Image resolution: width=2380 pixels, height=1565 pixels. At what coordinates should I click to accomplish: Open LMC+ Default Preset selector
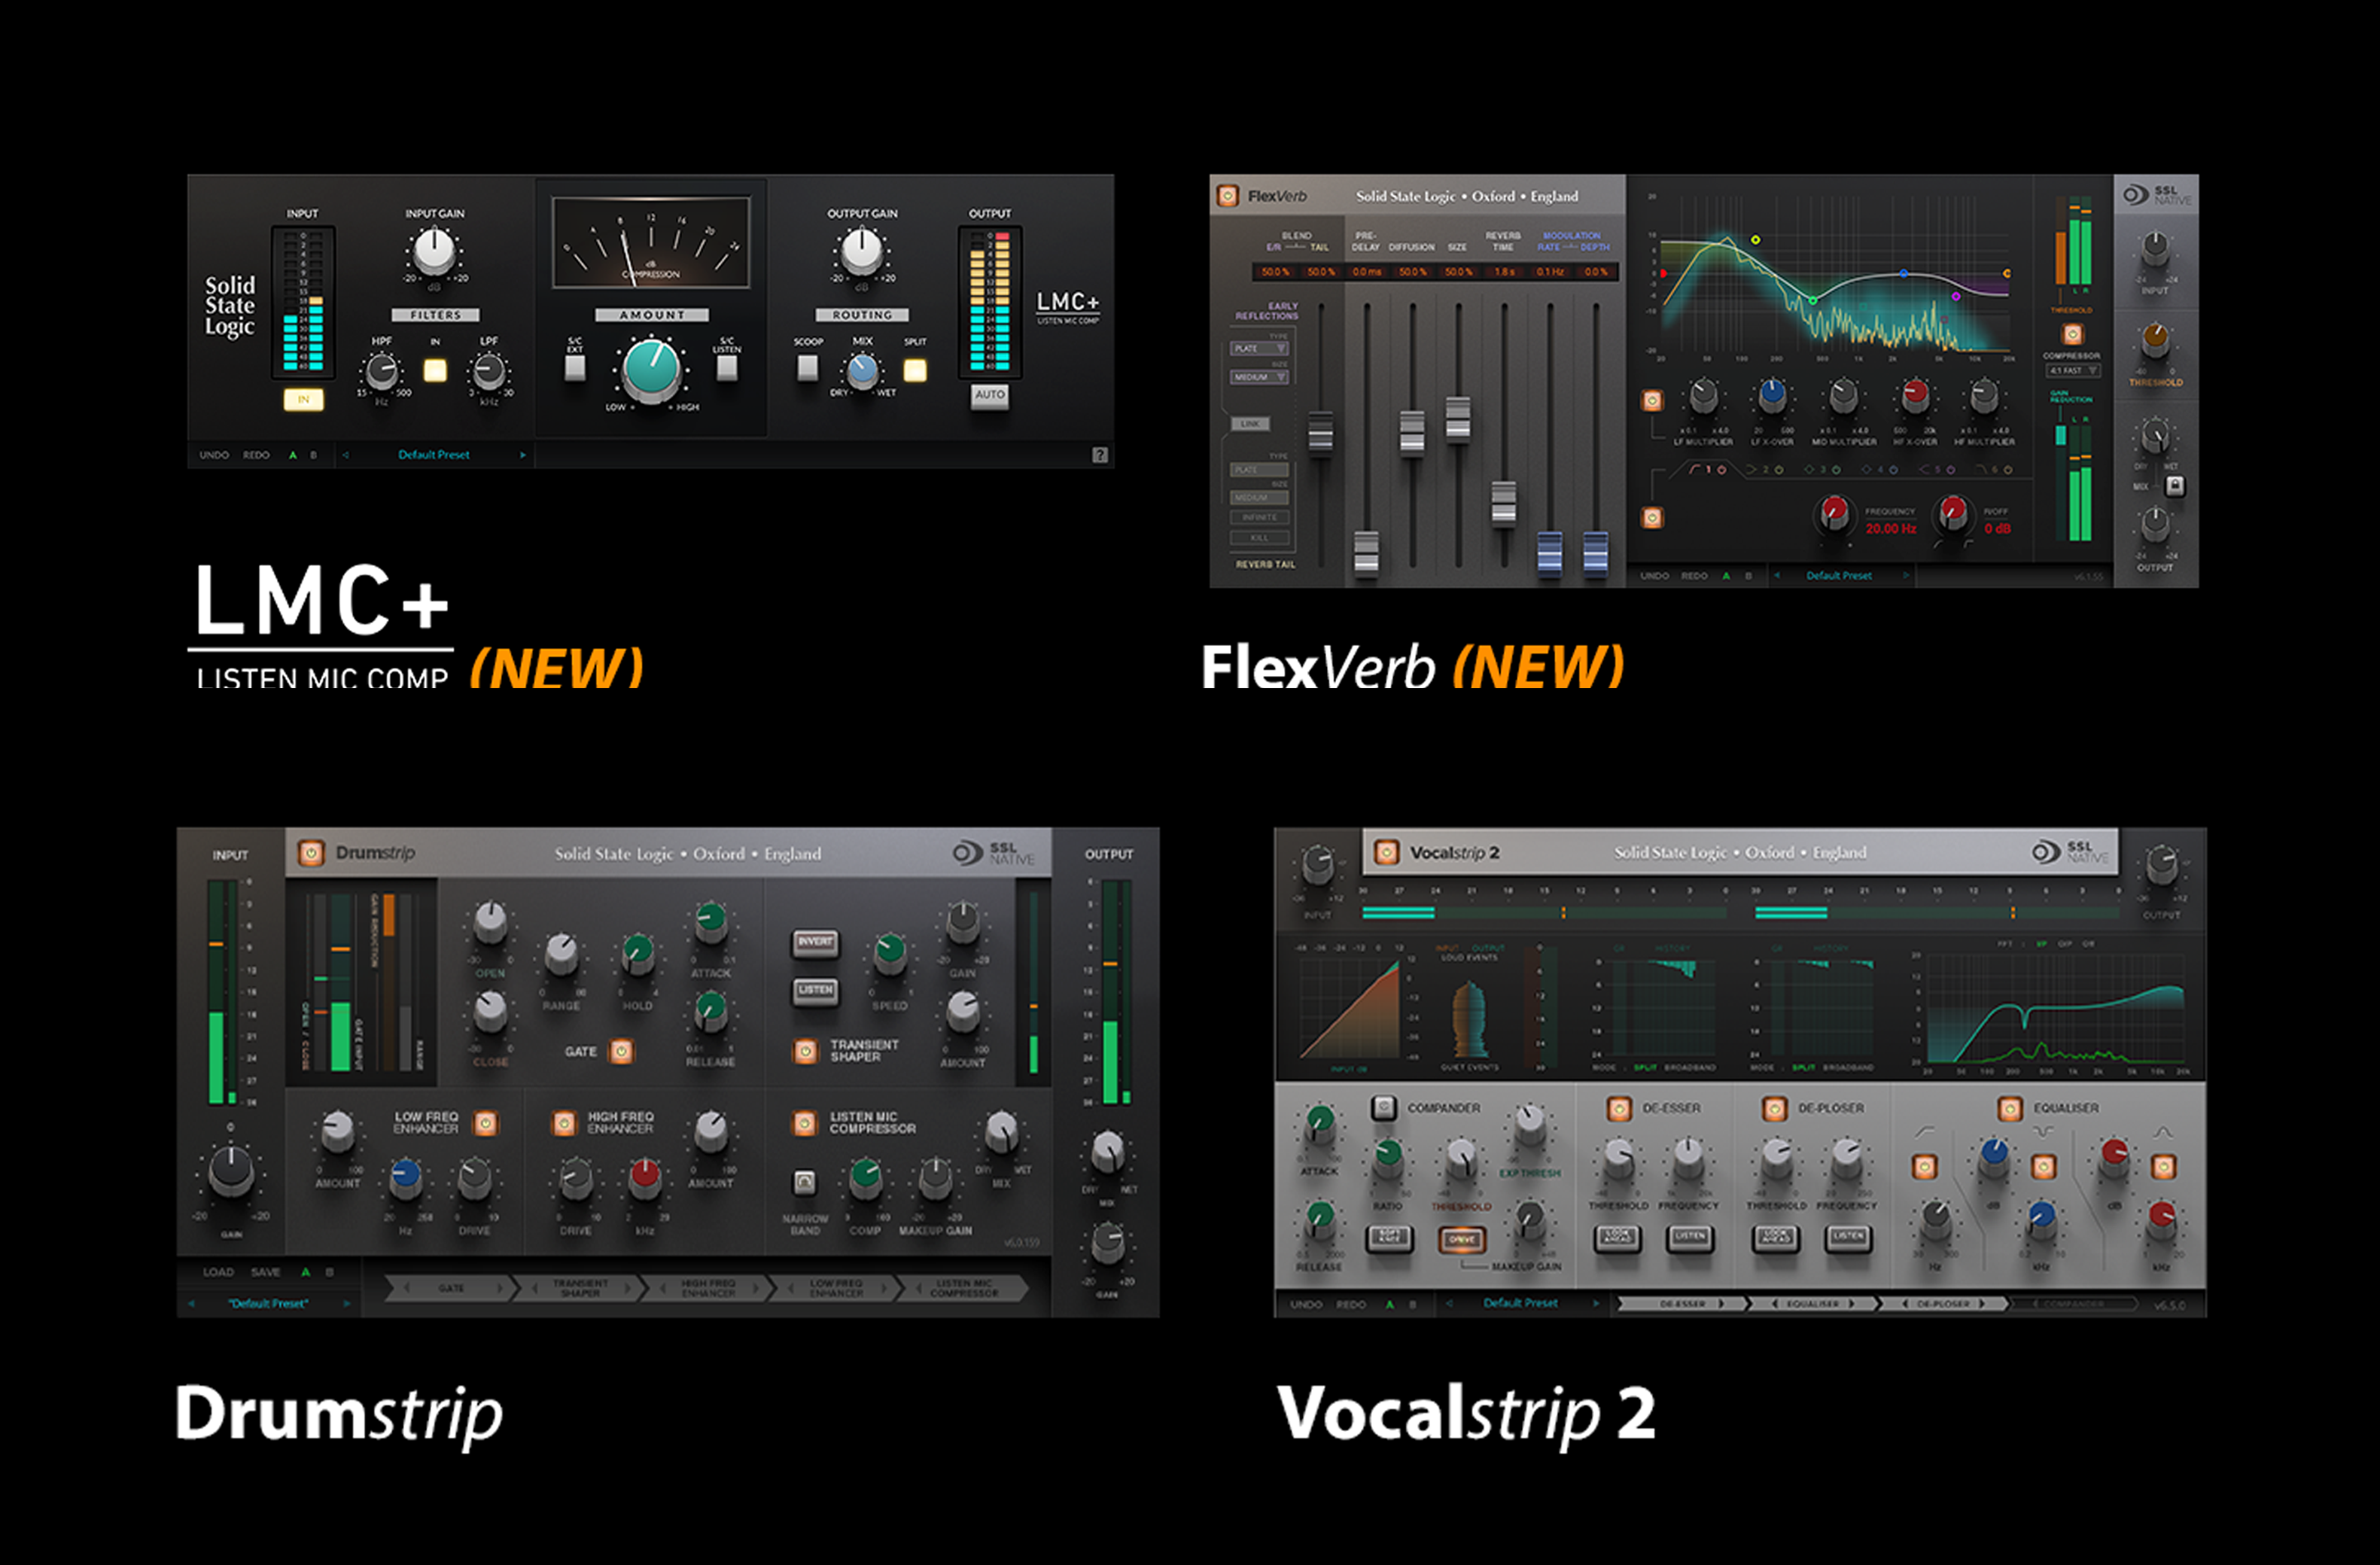pyautogui.click(x=434, y=455)
